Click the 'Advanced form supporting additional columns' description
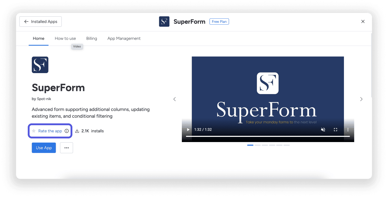This screenshot has width=387, height=197. coord(91,113)
